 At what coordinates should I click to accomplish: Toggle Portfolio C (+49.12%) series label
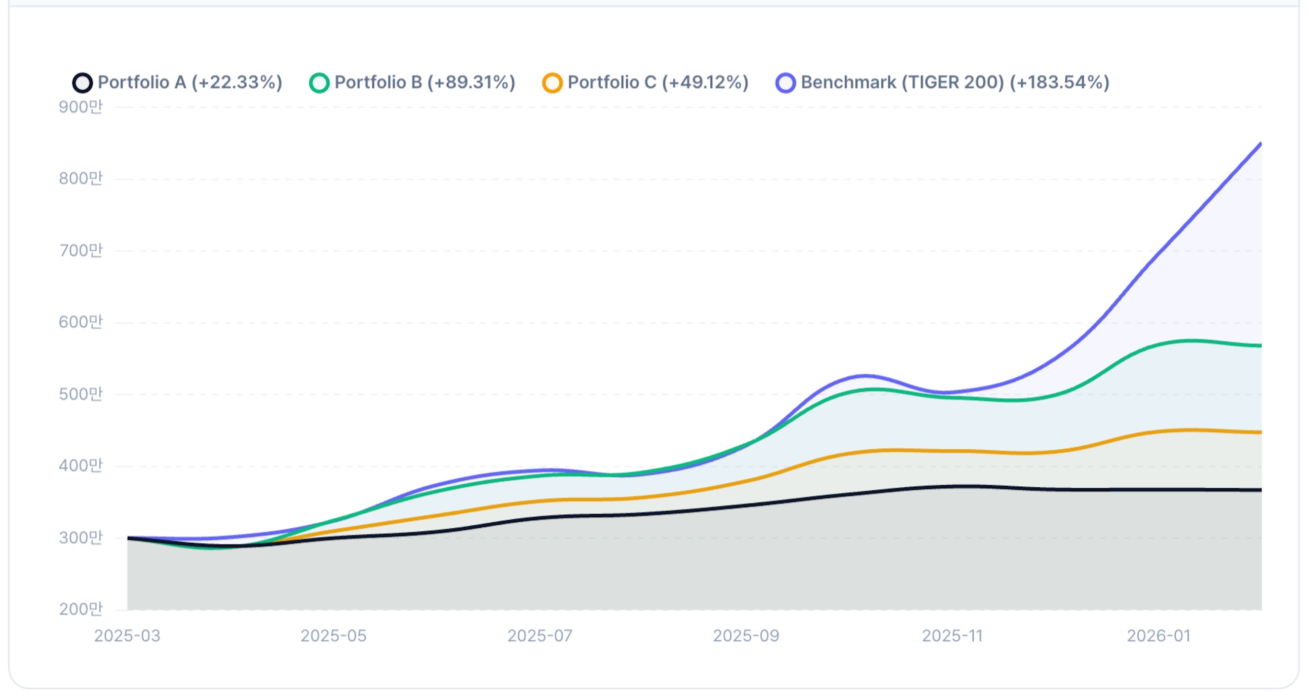[x=658, y=82]
